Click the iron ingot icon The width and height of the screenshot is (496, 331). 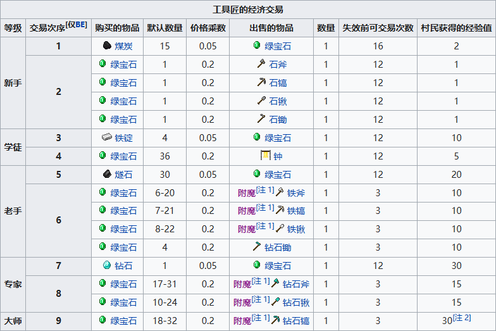[x=106, y=137]
